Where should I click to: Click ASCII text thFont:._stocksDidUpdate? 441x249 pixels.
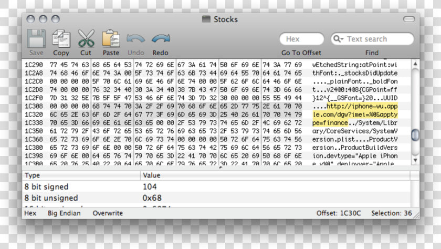pyautogui.click(x=355, y=73)
